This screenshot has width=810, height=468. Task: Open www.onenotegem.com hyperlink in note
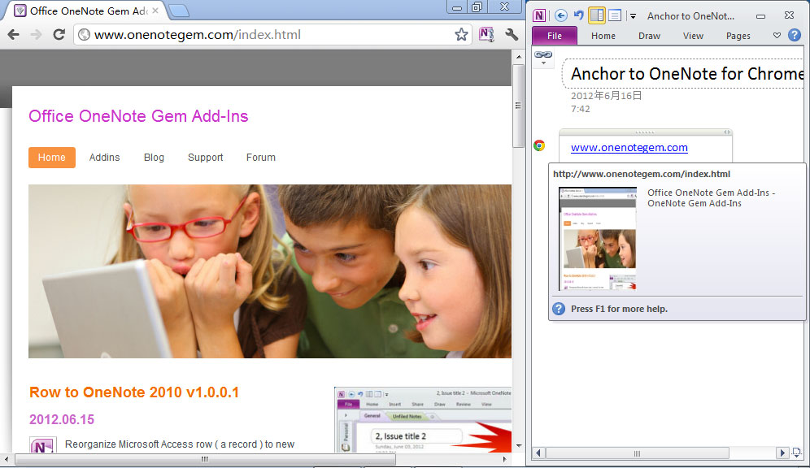pyautogui.click(x=629, y=148)
